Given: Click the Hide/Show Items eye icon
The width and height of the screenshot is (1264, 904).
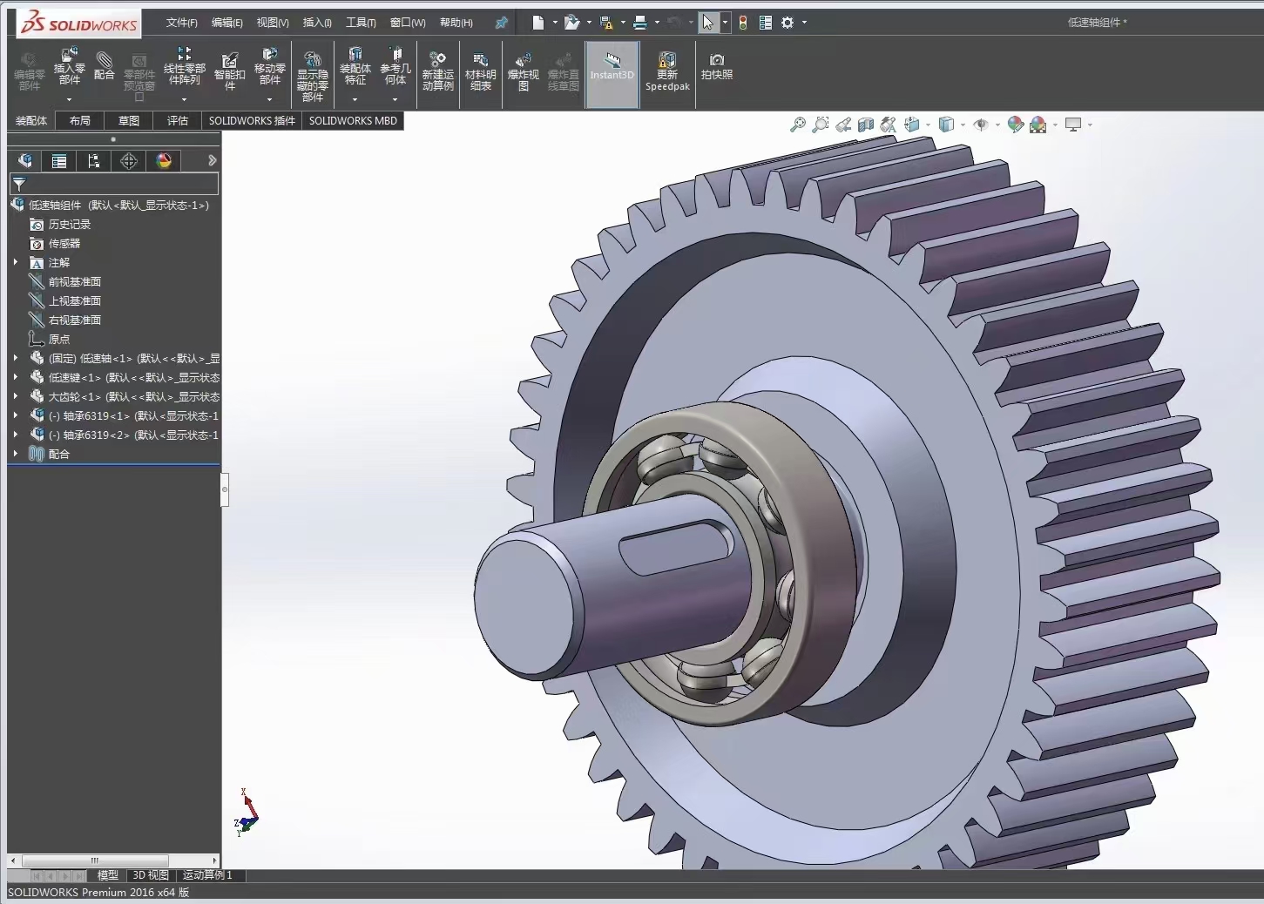Looking at the screenshot, I should click(x=981, y=125).
